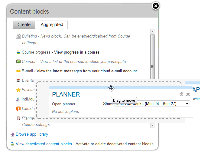Switch to the Create tab

click(24, 25)
